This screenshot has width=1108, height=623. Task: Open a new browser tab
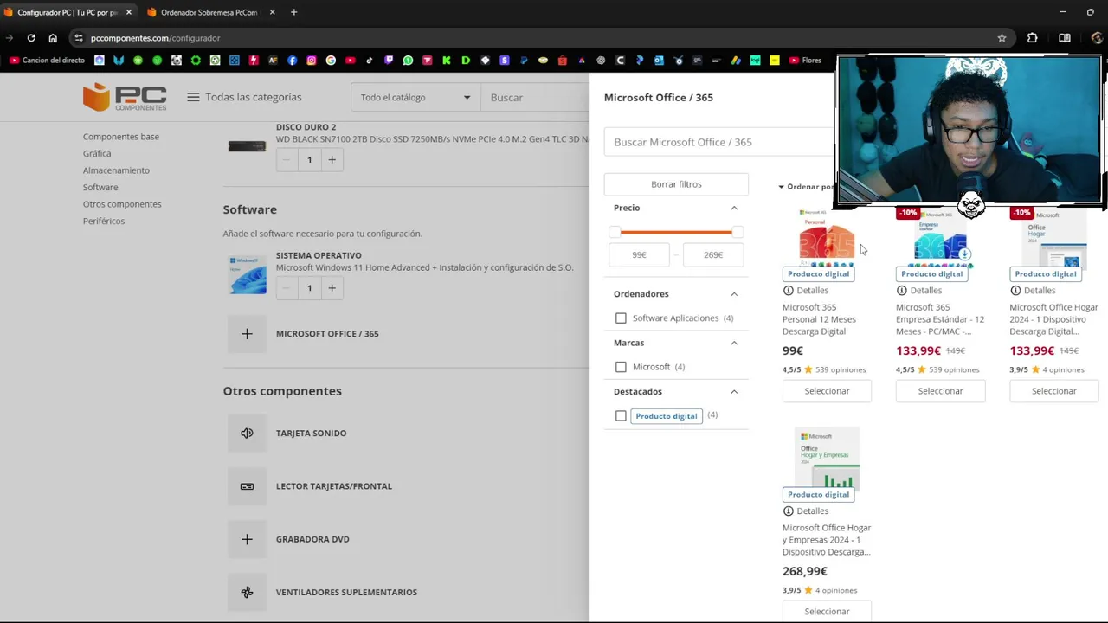coord(293,12)
